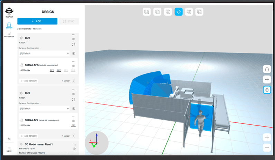Select second cube view preset
Screen dimensions: 275x160
coord(157,12)
